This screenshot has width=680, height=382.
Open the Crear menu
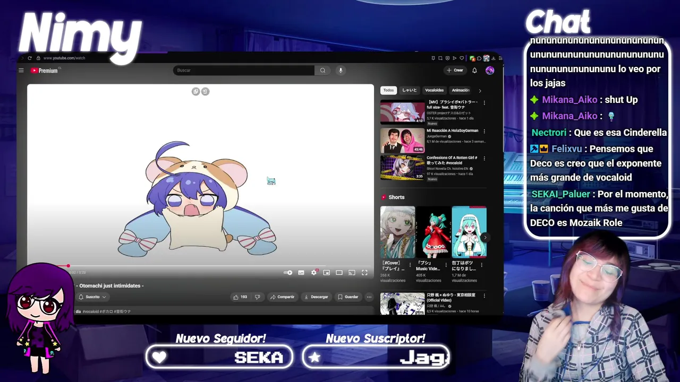pyautogui.click(x=455, y=70)
